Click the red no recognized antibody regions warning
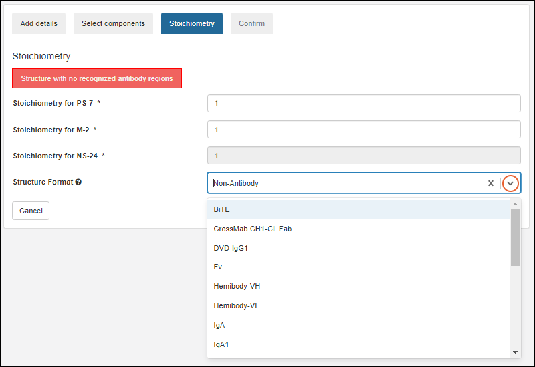Screen dimensions: 535x367 coord(97,78)
